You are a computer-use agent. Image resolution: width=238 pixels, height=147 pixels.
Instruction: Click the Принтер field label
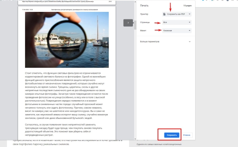click(x=144, y=14)
